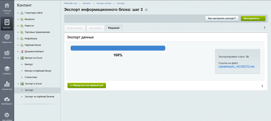Select Экспорт из highload-блоков menu item
Screen dimensions: 271x121
(x=39, y=97)
